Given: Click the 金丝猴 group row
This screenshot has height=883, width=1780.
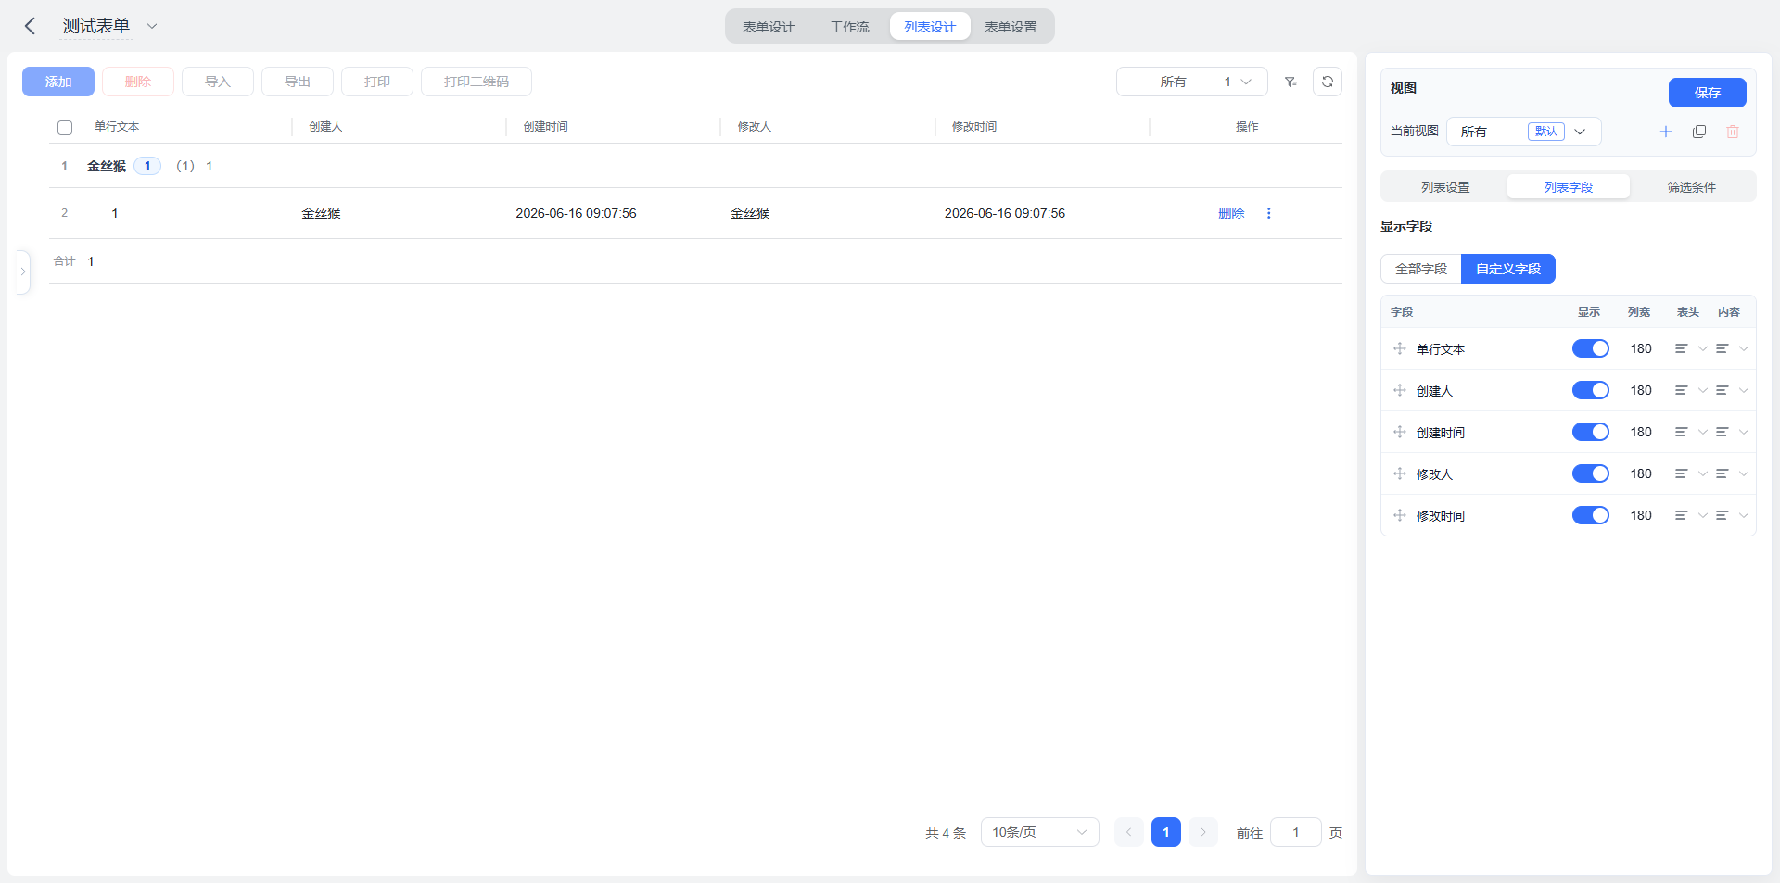Looking at the screenshot, I should (695, 166).
